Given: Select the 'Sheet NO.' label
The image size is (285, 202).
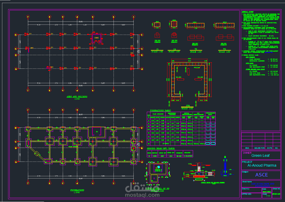Looking at the screenshot, I should pos(276,189).
